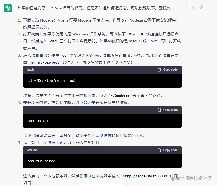The width and height of the screenshot is (217, 186).
Task: Click the inline code my-project
Action: [x=49, y=63]
